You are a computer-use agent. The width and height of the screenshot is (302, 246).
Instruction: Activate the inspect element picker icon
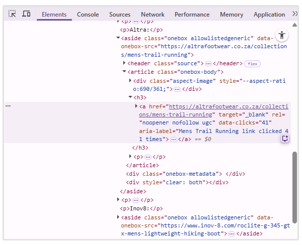12,14
